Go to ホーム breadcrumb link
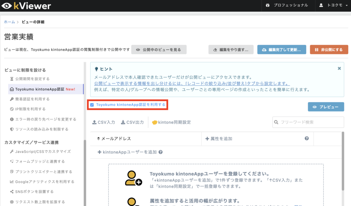Image resolution: width=351 pixels, height=206 pixels. [x=9, y=22]
